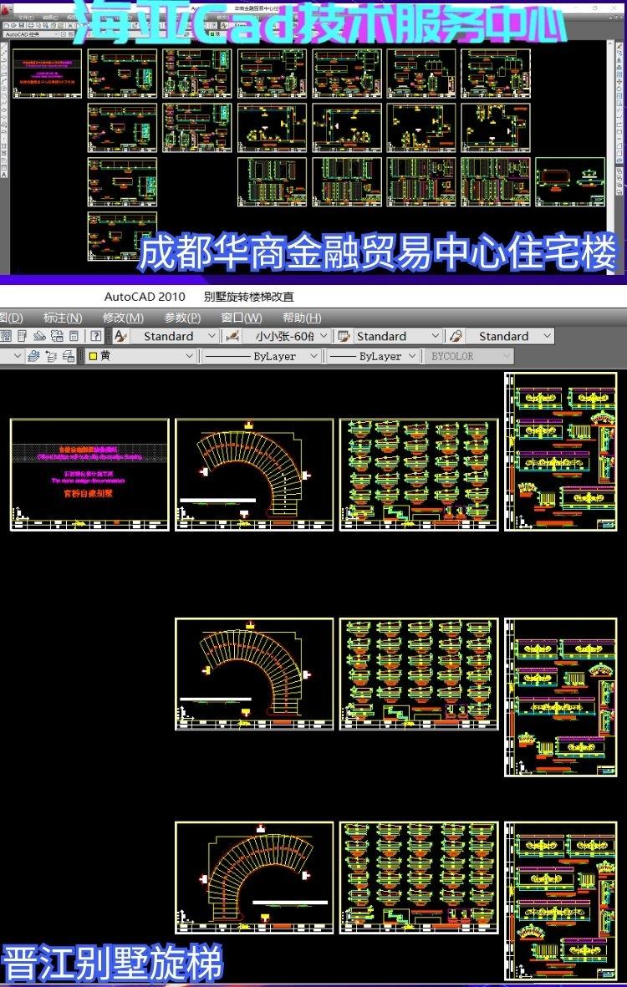Click the Layer States icon in layer toolbar
The height and width of the screenshot is (987, 627).
pos(67,356)
